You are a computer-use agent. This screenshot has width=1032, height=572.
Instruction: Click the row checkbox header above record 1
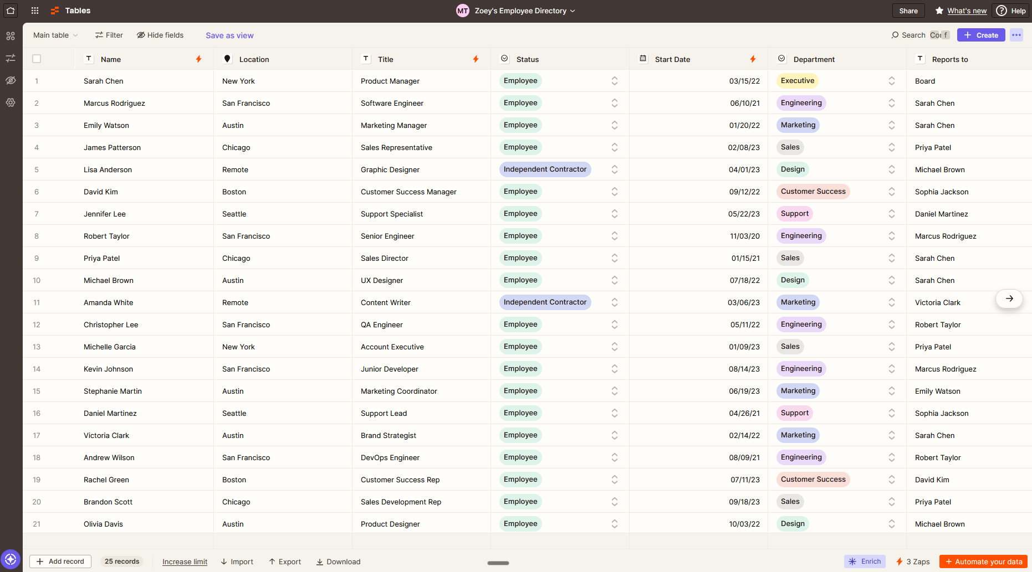37,58
